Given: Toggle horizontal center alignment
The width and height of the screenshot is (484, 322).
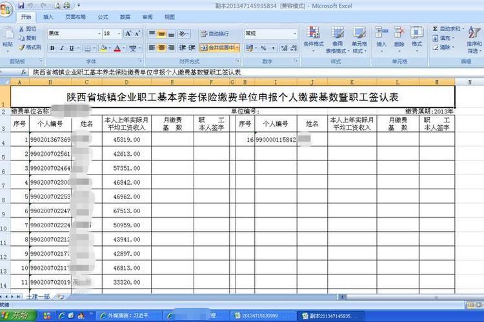Looking at the screenshot, I should 161,48.
